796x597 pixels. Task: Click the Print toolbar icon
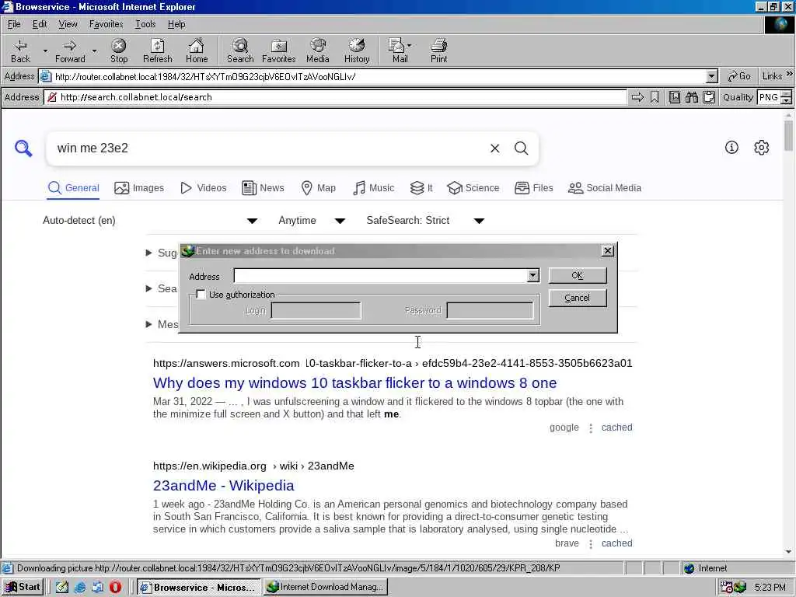[438, 51]
